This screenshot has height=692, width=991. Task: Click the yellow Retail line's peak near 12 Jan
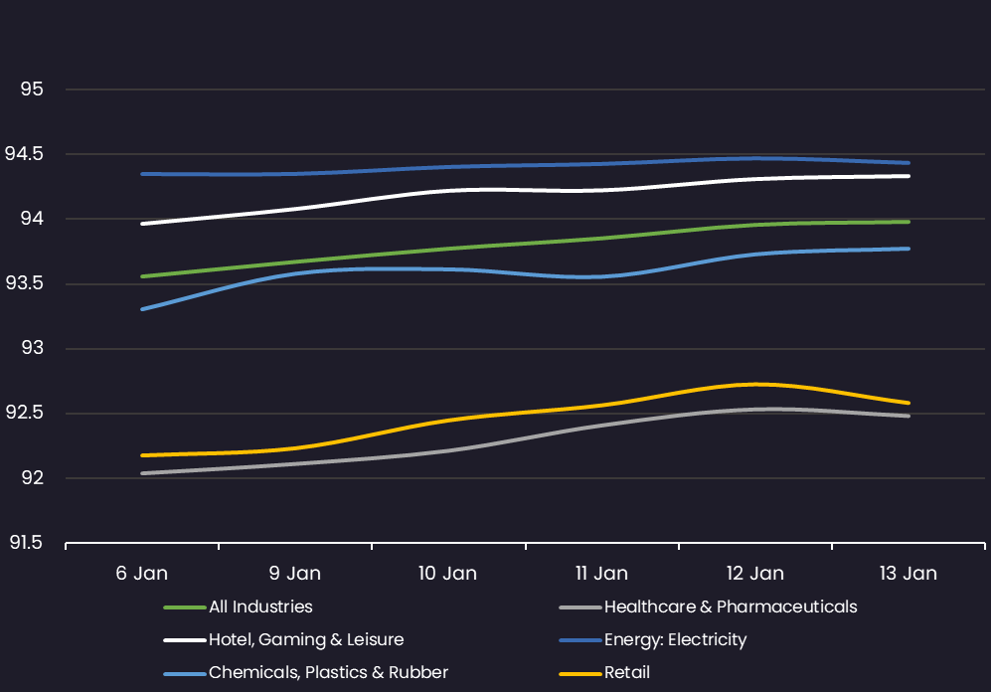pyautogui.click(x=755, y=384)
